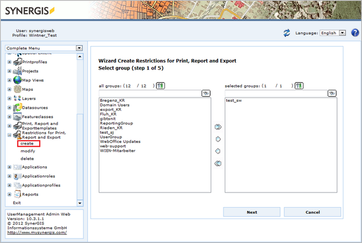Click the Datasources icon in the tree
Image resolution: width=362 pixels, height=243 pixels.
[x=17, y=108]
